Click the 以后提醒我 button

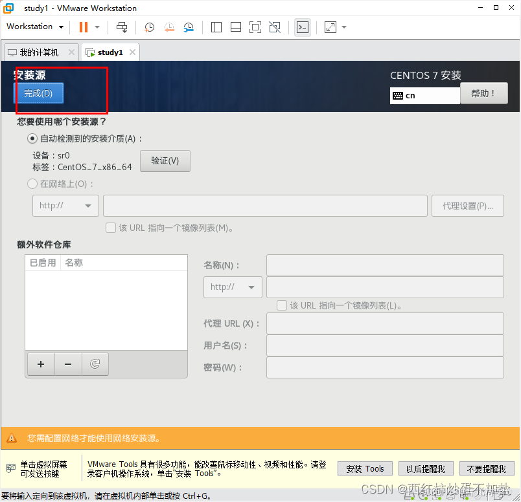[426, 468]
